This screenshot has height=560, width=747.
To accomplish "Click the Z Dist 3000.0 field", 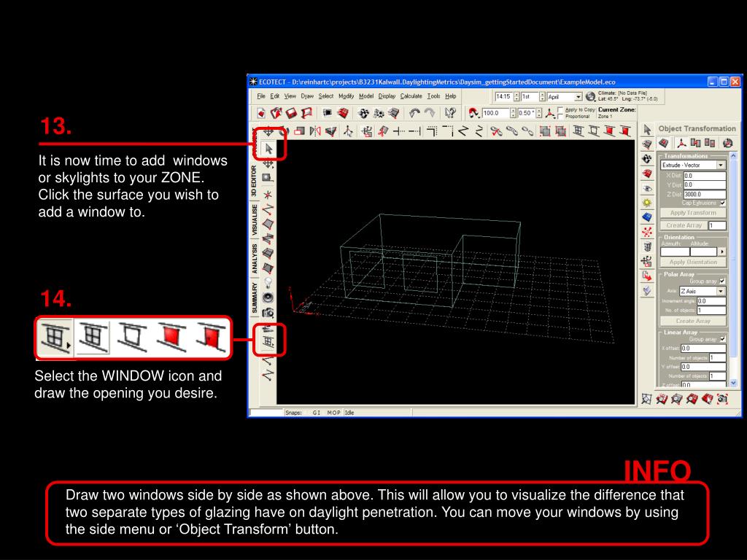I will (705, 194).
